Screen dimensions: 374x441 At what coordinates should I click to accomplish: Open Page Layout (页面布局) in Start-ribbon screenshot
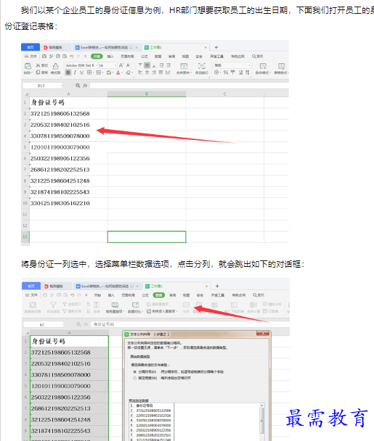pyautogui.click(x=127, y=57)
